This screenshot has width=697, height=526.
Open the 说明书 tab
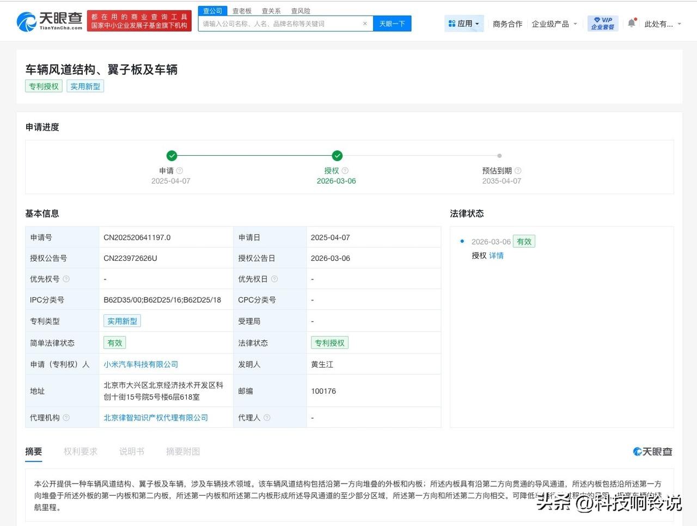[131, 451]
